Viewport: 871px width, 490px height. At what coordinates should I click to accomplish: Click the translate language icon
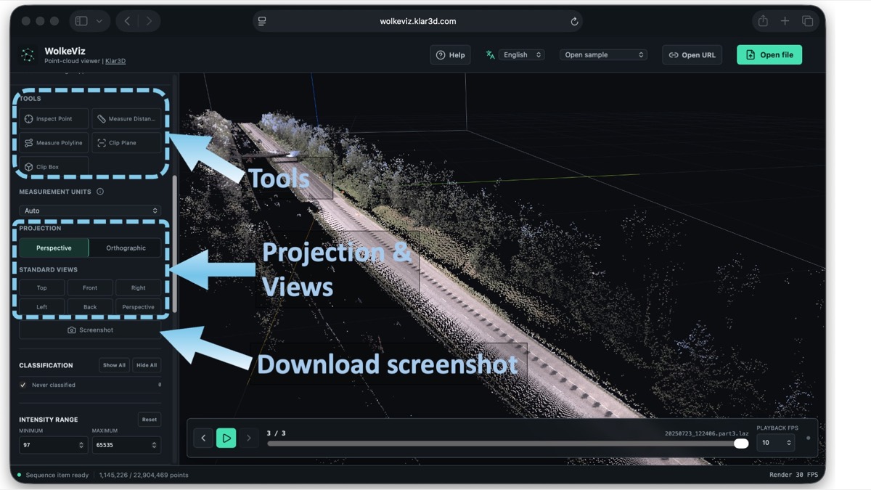tap(491, 55)
